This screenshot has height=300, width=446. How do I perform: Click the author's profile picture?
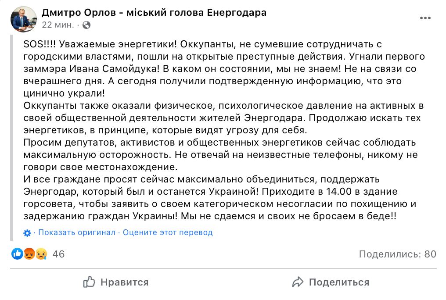[24, 19]
